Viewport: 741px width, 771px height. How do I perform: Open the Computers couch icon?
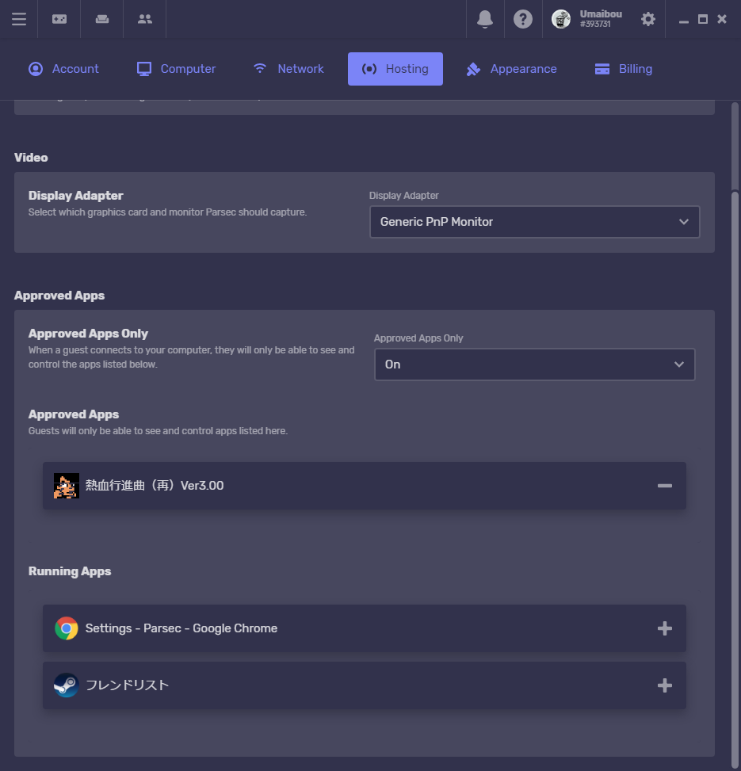(101, 19)
